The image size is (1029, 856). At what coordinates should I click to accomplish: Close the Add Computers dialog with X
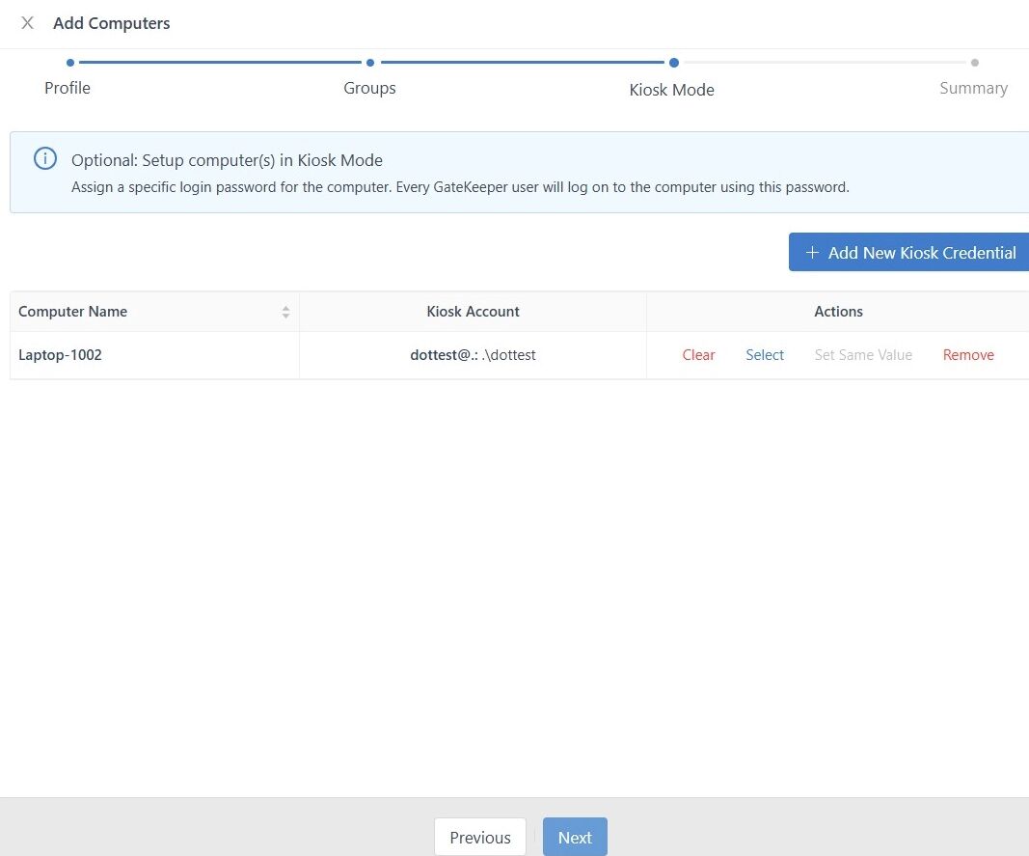tap(28, 23)
